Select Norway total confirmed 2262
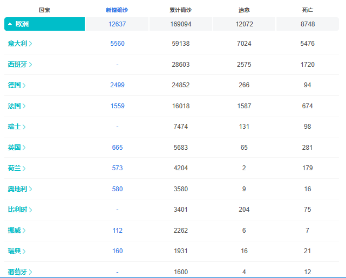This screenshot has width=346, height=278. 181,231
